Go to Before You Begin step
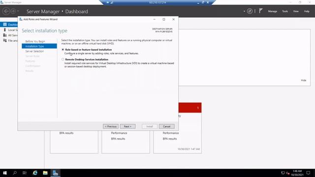The width and height of the screenshot is (315, 177). (35, 41)
